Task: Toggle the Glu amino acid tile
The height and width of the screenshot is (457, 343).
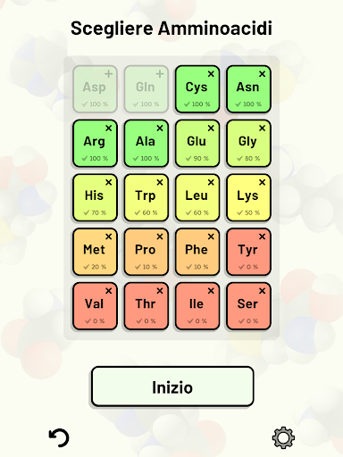Action: click(x=197, y=144)
